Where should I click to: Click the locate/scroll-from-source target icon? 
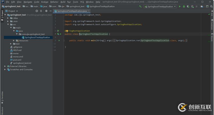point(37,11)
